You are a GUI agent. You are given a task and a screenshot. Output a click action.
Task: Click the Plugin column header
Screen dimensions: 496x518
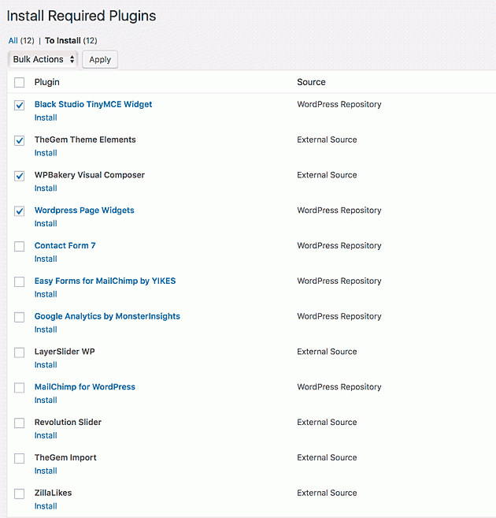(x=46, y=82)
